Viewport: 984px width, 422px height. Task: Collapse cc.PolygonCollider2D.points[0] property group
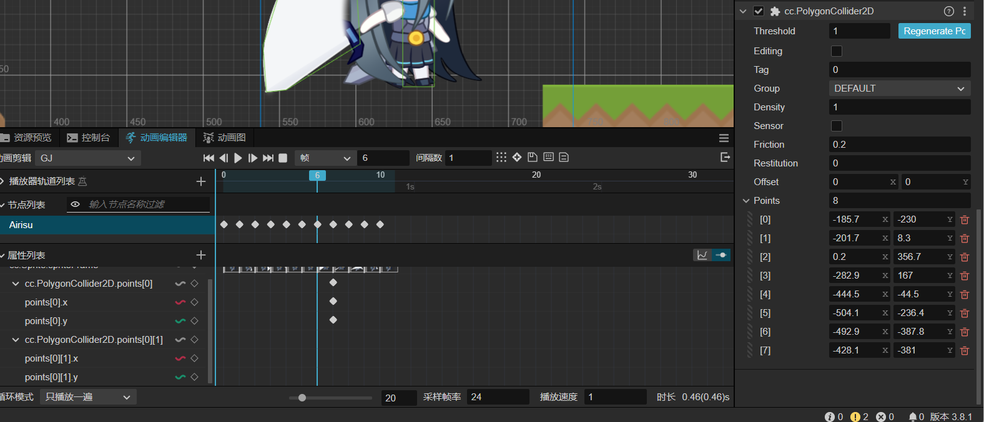pos(16,284)
